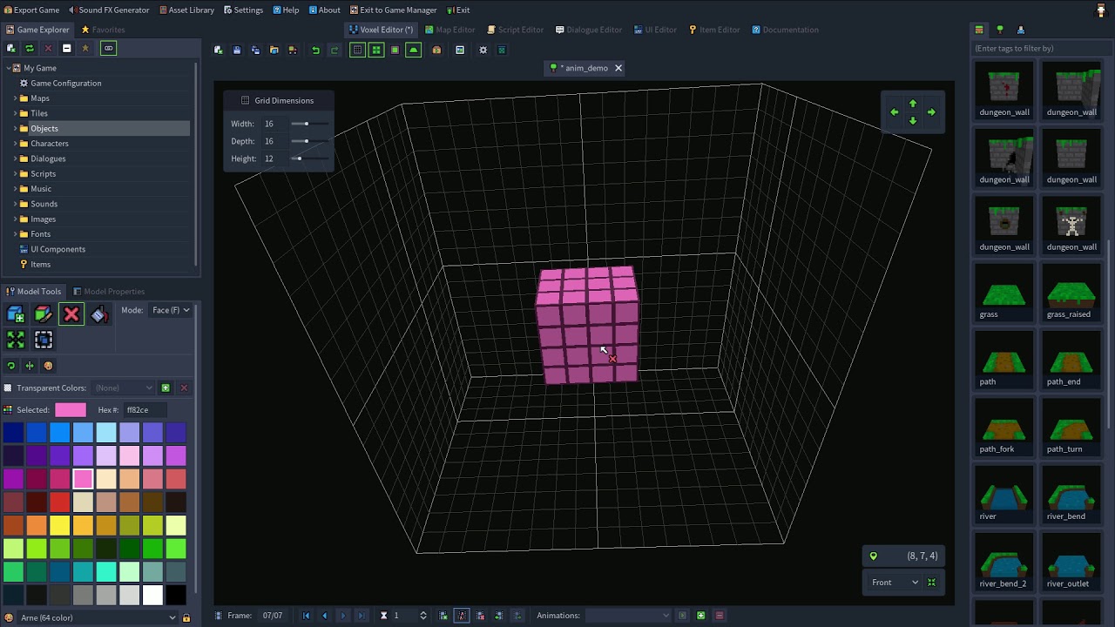Toggle the green square view button
1115x627 pixels.
point(395,50)
